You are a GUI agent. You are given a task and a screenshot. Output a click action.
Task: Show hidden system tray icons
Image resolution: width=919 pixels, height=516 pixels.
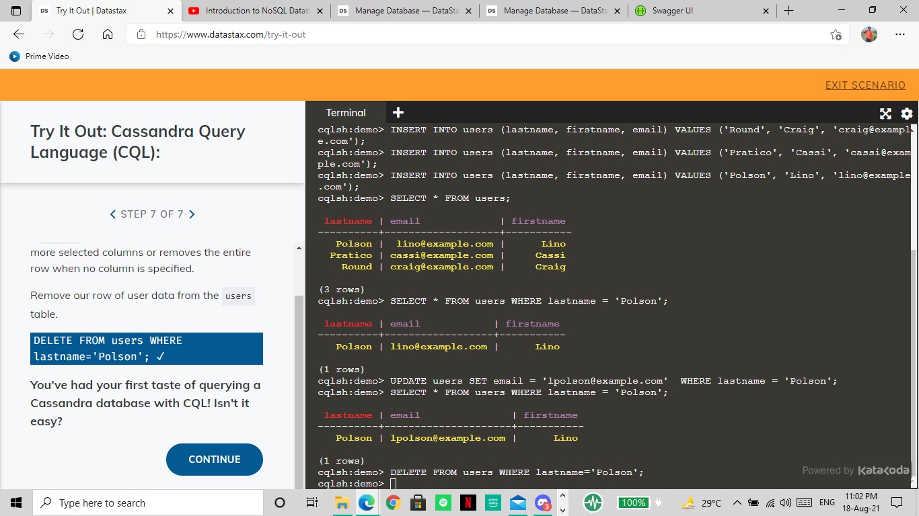(x=737, y=502)
